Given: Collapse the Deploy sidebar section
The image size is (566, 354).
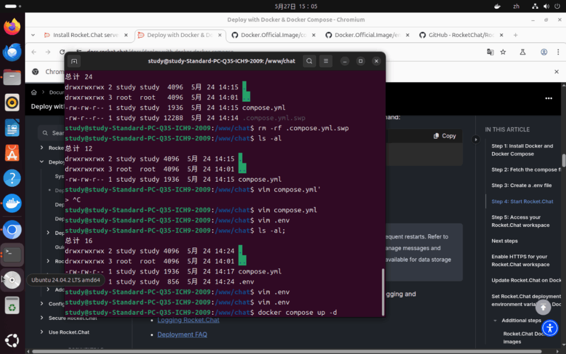Looking at the screenshot, I should (x=42, y=162).
